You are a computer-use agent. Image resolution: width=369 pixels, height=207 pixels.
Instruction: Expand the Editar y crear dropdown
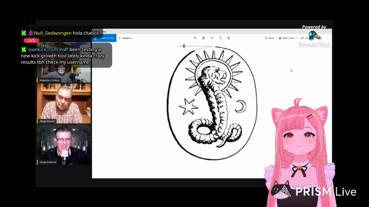(x=288, y=38)
